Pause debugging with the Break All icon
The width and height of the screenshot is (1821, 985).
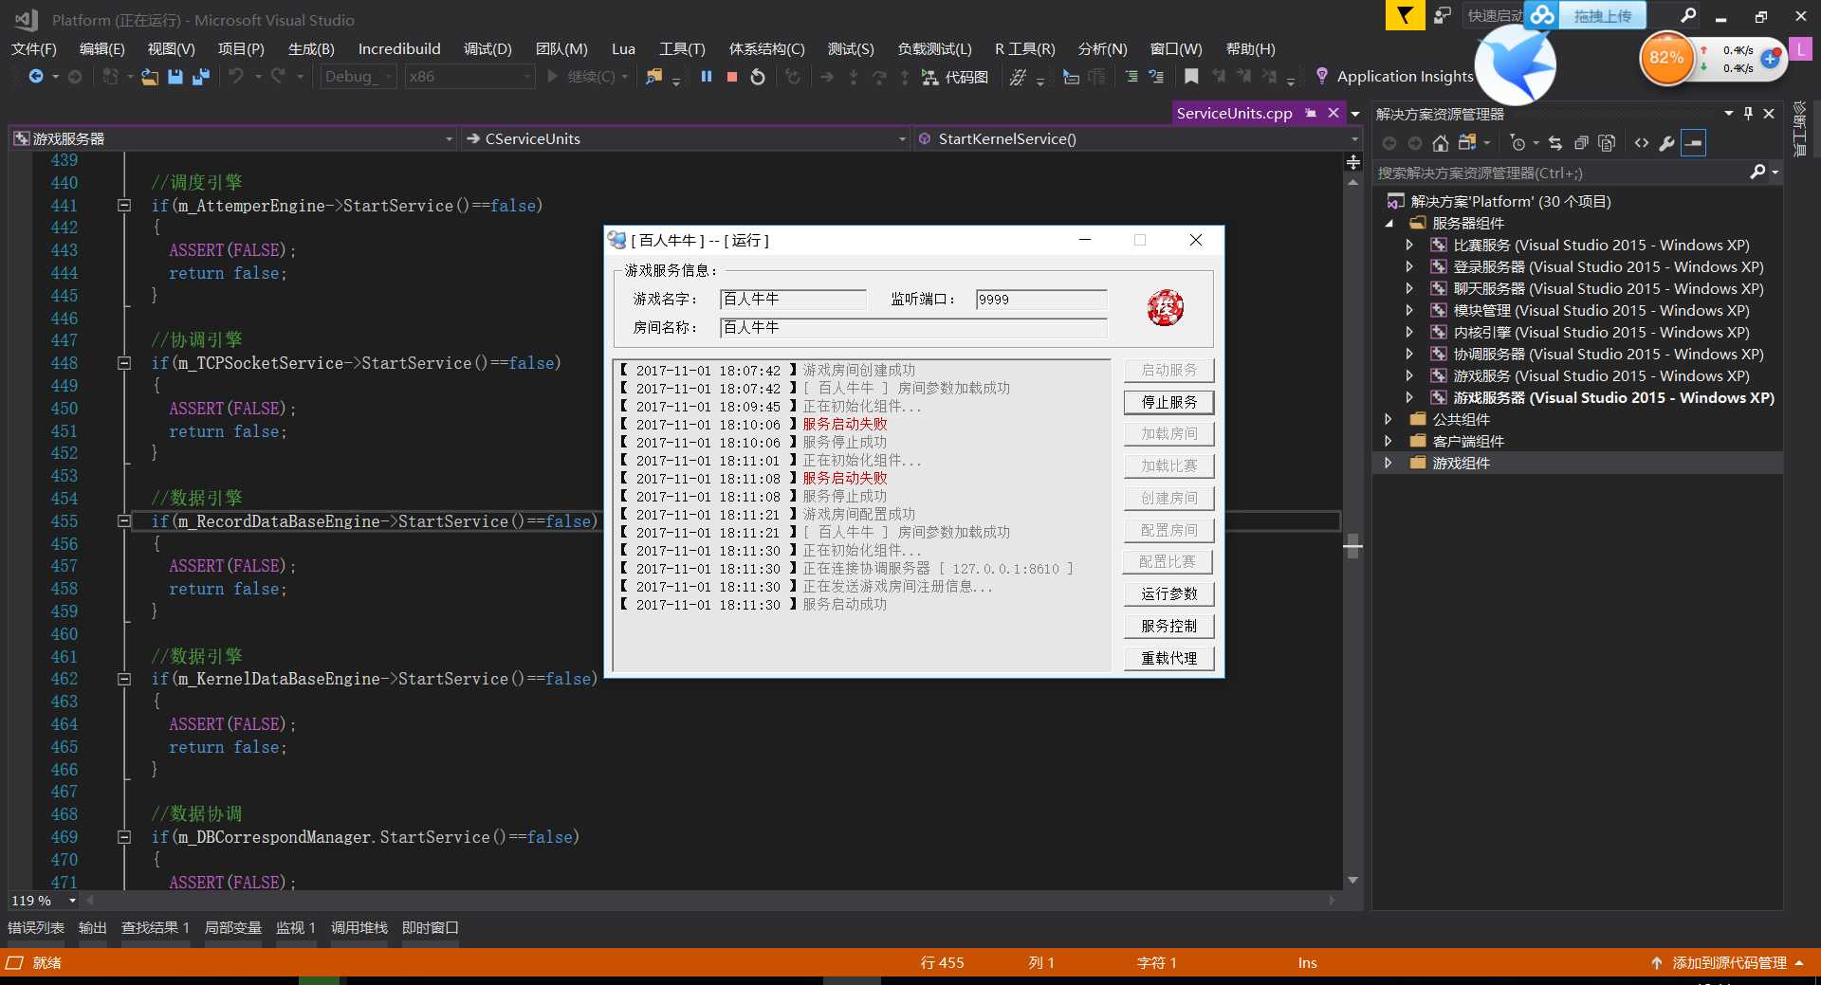click(707, 77)
